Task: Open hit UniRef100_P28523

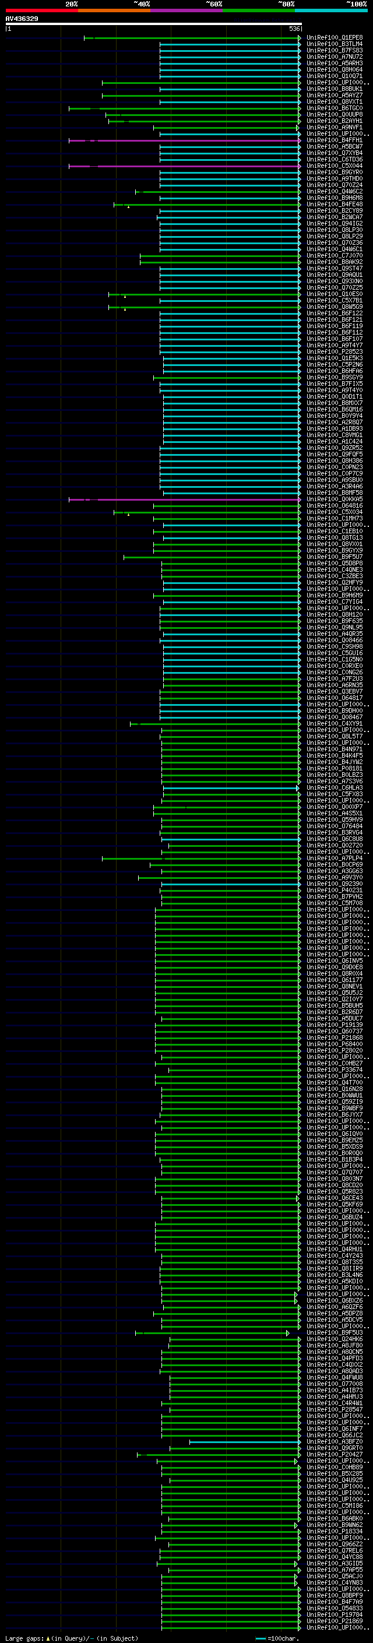Action: [x=335, y=351]
